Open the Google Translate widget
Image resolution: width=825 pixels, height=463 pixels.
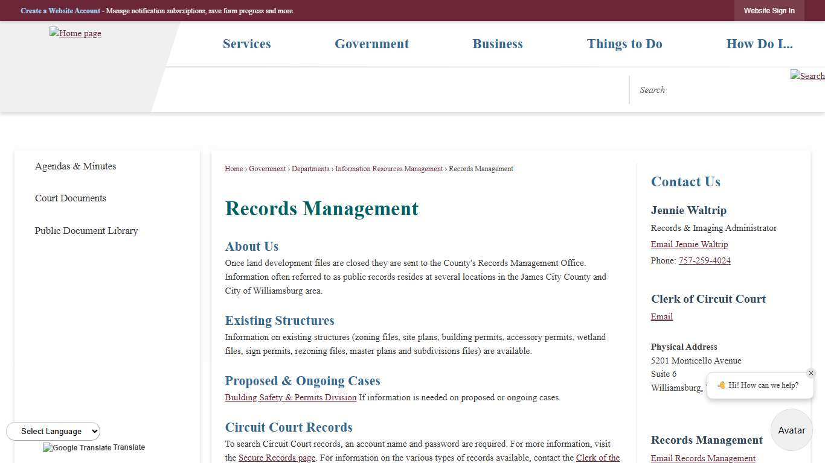tap(94, 447)
